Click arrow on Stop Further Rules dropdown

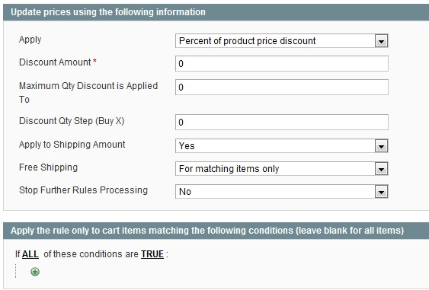[381, 192]
